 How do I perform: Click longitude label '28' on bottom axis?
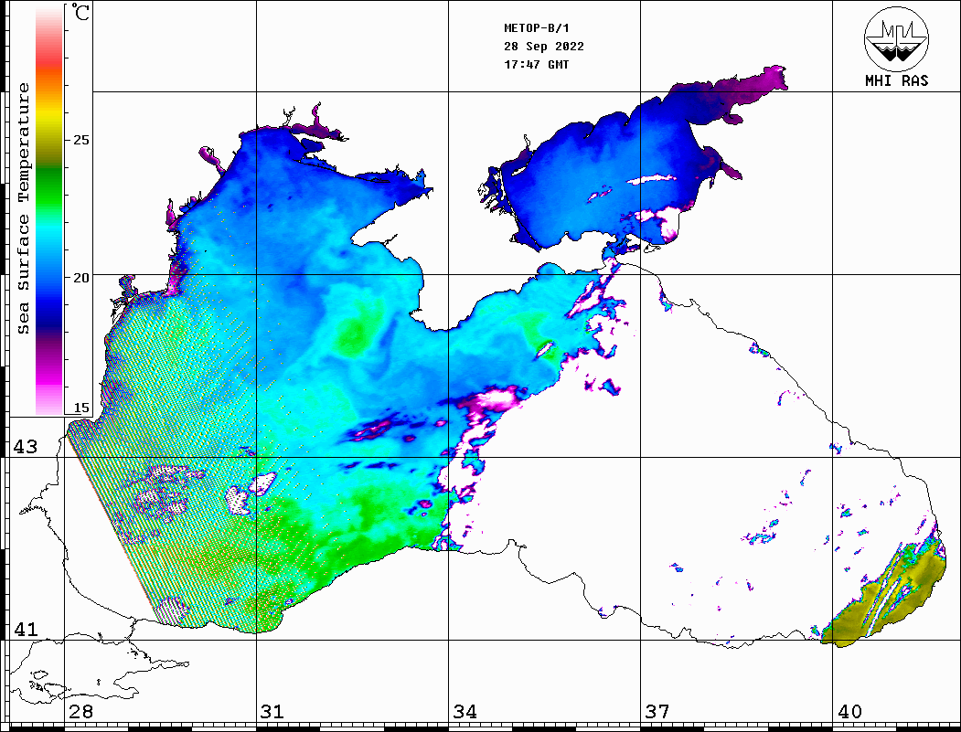[80, 711]
